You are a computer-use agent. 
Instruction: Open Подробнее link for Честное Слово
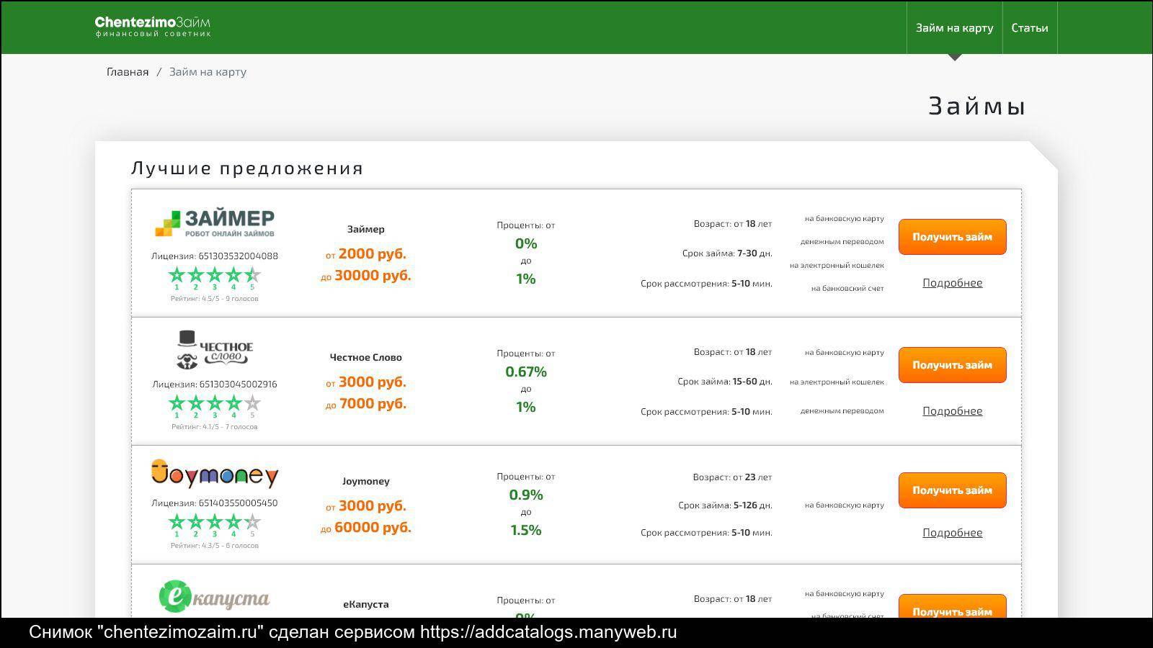[952, 411]
